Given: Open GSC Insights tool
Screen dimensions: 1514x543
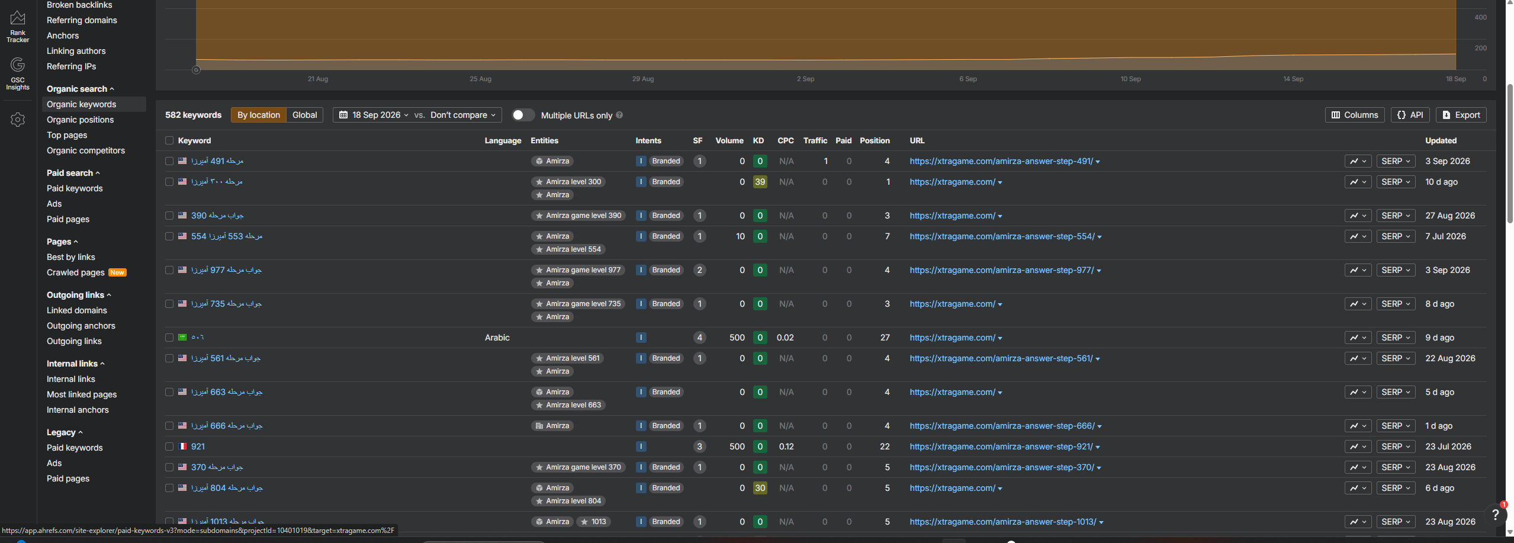Looking at the screenshot, I should coord(18,73).
